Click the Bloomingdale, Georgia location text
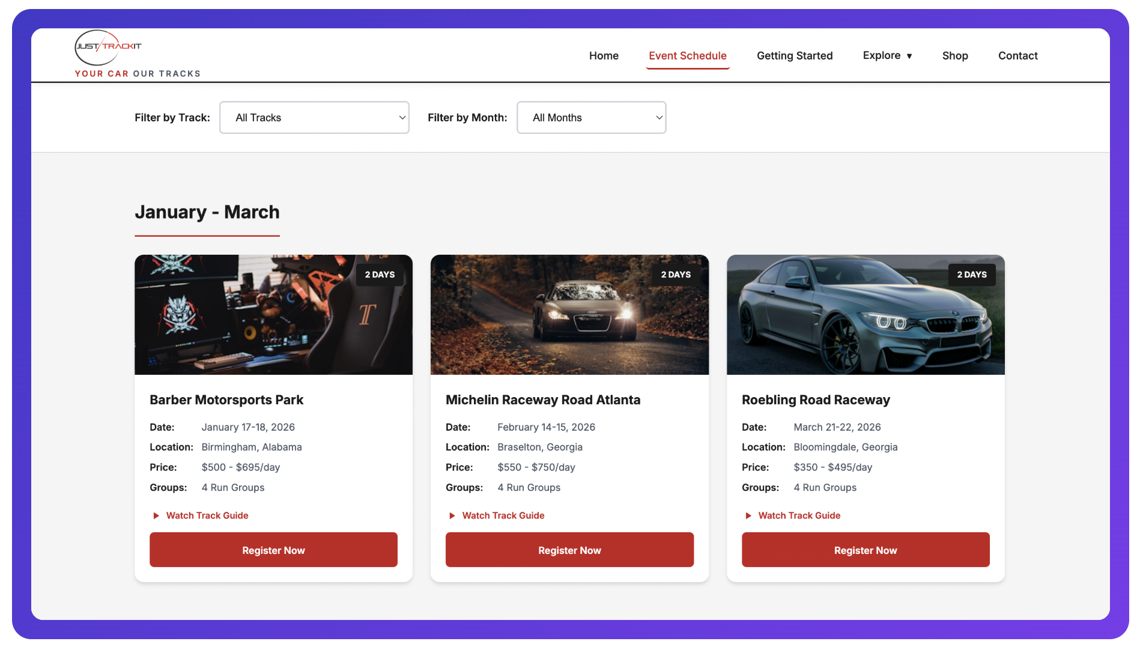Image resolution: width=1140 pixels, height=656 pixels. pos(846,447)
